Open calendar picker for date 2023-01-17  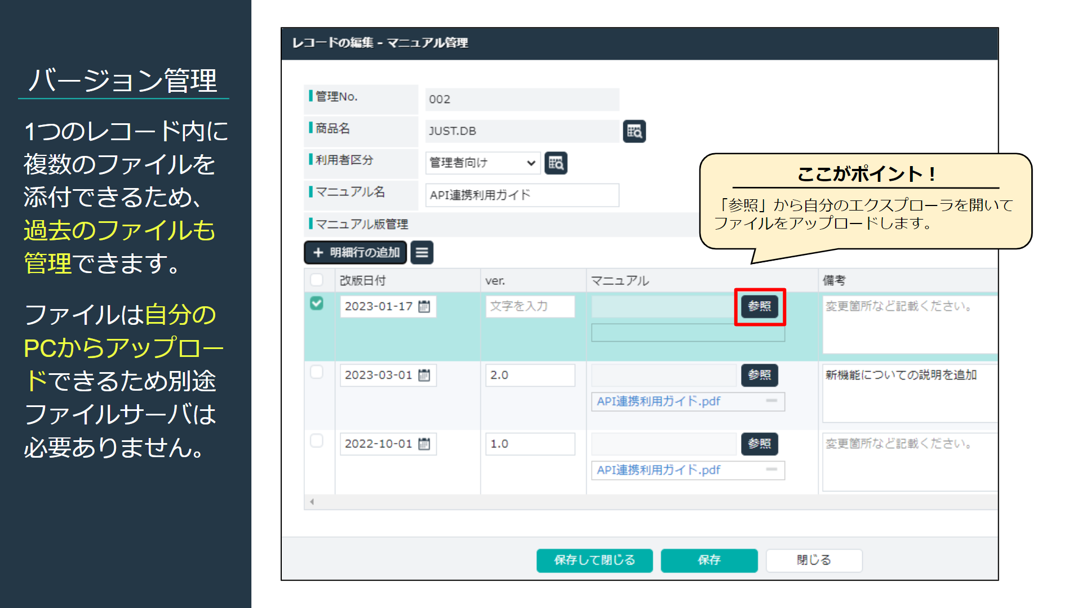424,306
